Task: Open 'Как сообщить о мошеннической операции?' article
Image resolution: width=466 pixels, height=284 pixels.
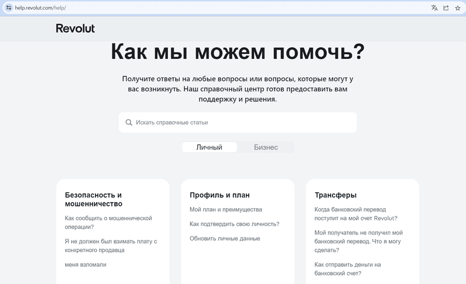Action: coord(108,222)
